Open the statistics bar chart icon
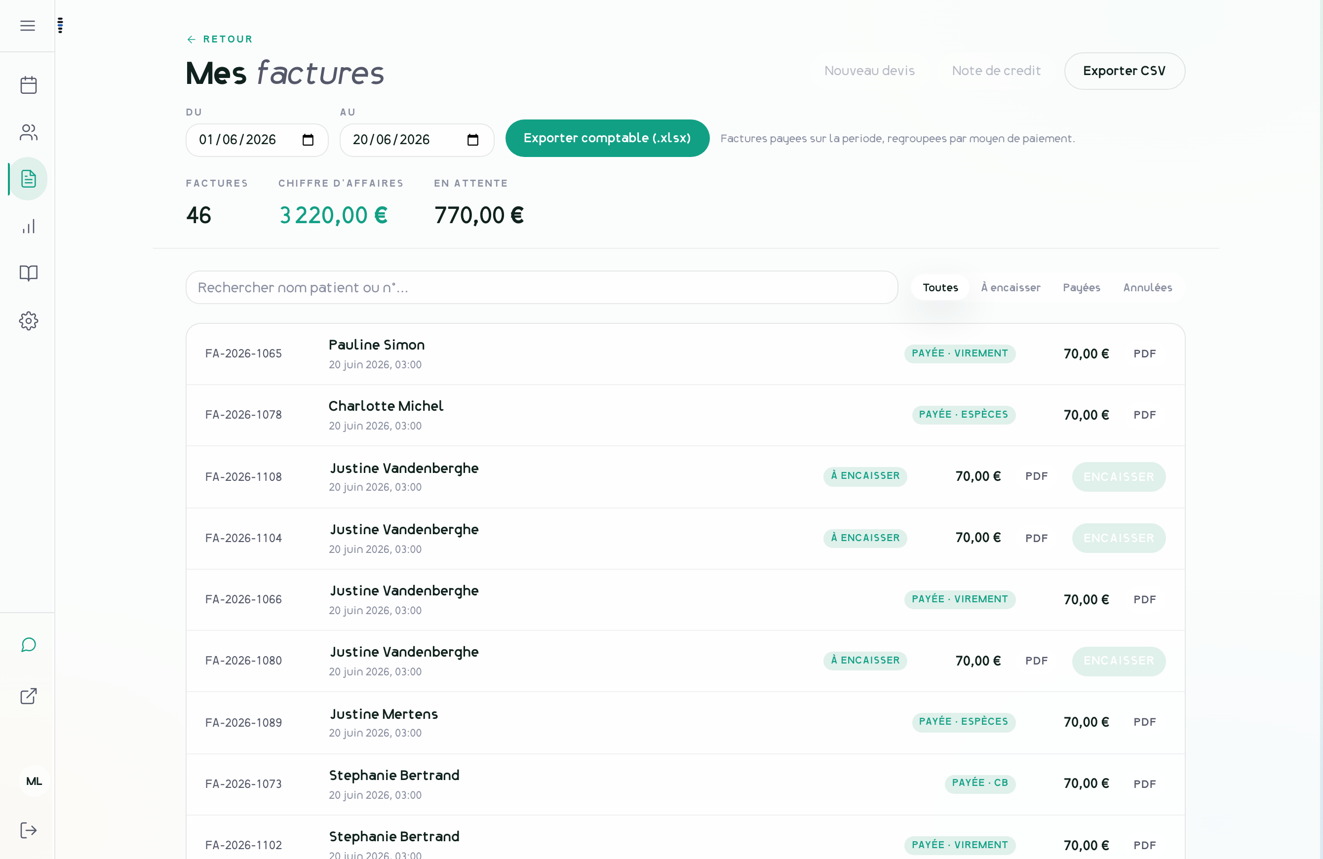Screen dimensions: 1323x859 28,226
